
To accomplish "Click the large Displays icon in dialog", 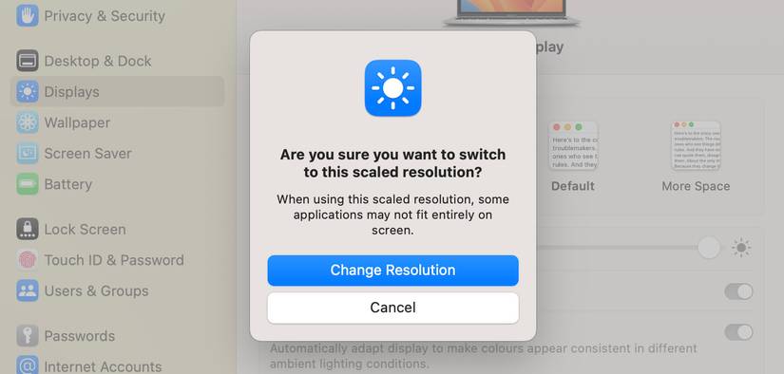I will click(x=393, y=88).
